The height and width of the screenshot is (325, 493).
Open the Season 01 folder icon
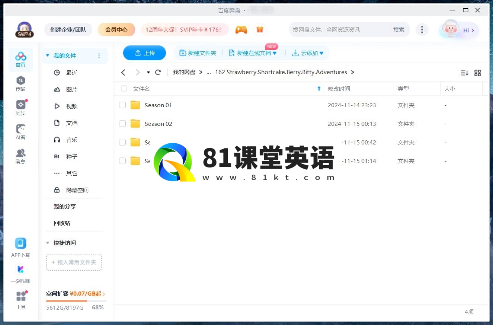(135, 105)
